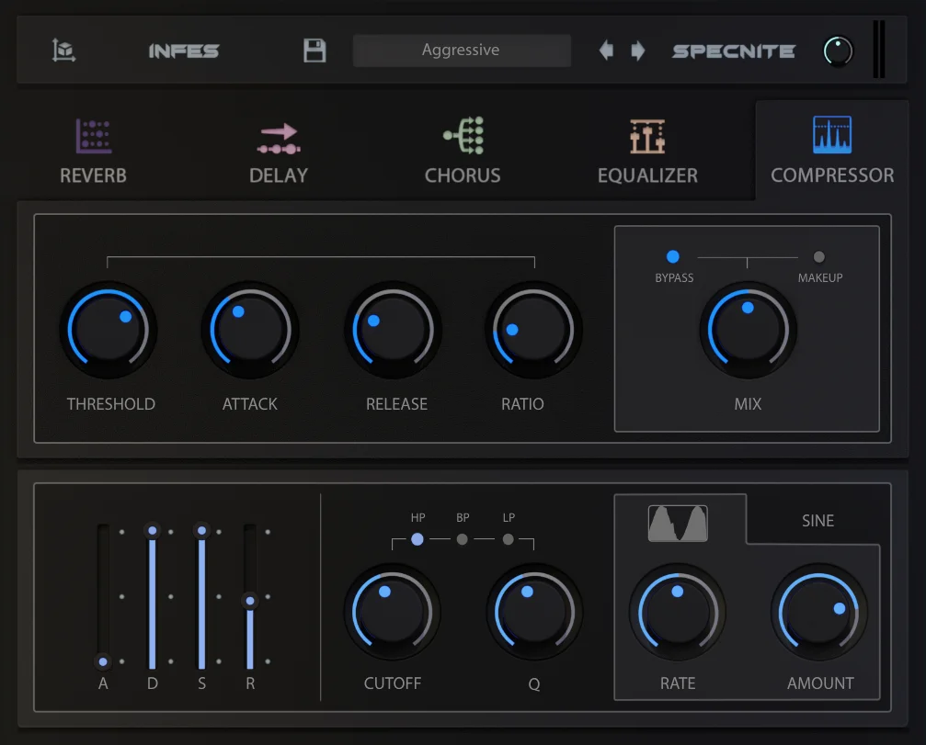Select the Compressor tab

[x=832, y=151]
